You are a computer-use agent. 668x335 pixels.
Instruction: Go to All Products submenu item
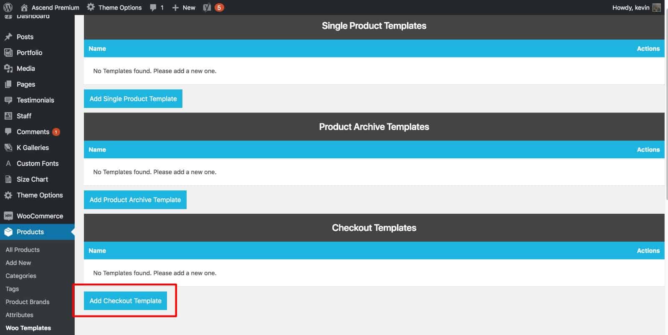[x=23, y=250]
